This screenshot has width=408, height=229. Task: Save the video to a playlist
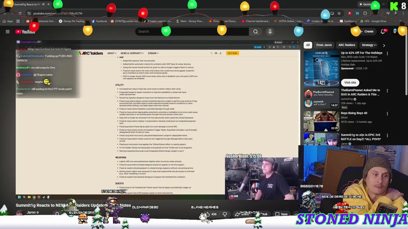(x=281, y=214)
